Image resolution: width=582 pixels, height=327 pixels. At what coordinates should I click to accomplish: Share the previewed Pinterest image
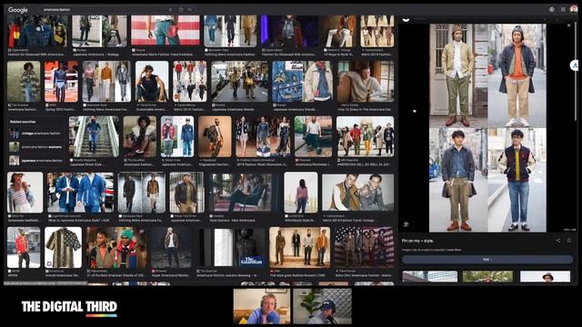tap(557, 241)
